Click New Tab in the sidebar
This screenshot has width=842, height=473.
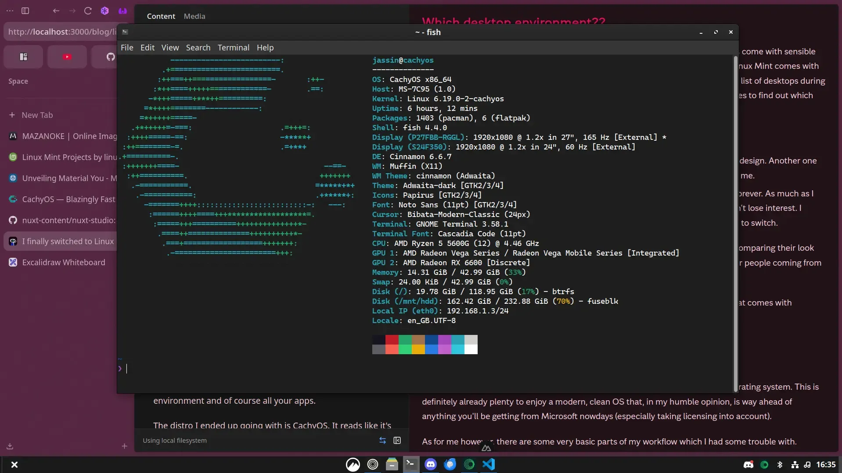[x=37, y=115]
